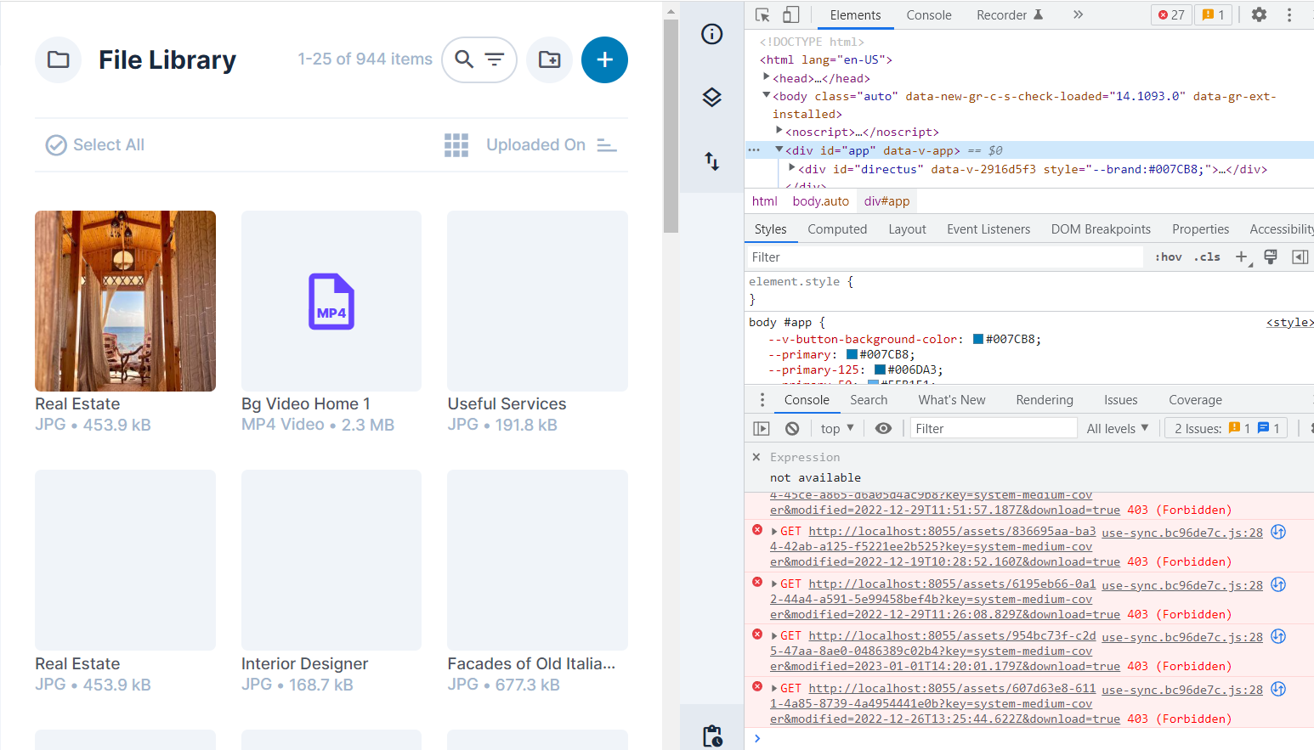Viewport: 1314px width, 750px height.
Task: Open the file info sidebar panel
Action: click(x=711, y=34)
